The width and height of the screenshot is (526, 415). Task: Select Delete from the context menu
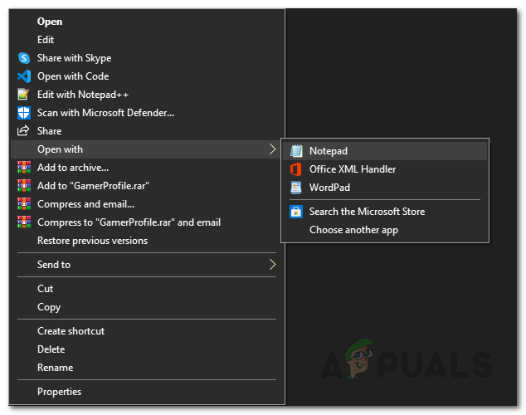(x=51, y=349)
